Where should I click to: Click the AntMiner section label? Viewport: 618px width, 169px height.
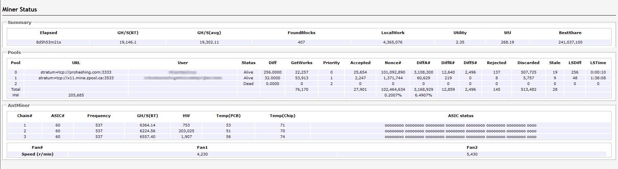[19, 106]
